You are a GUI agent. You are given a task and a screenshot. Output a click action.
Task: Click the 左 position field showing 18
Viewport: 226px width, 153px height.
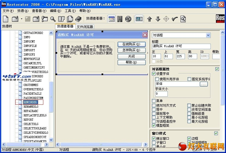pos(156,56)
